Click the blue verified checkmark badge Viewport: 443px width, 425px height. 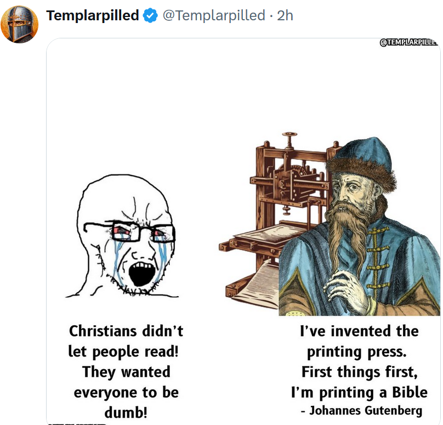click(x=150, y=16)
